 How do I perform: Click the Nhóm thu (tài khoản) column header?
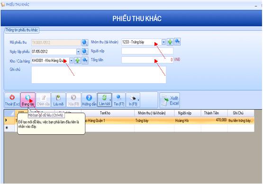coord(152,113)
